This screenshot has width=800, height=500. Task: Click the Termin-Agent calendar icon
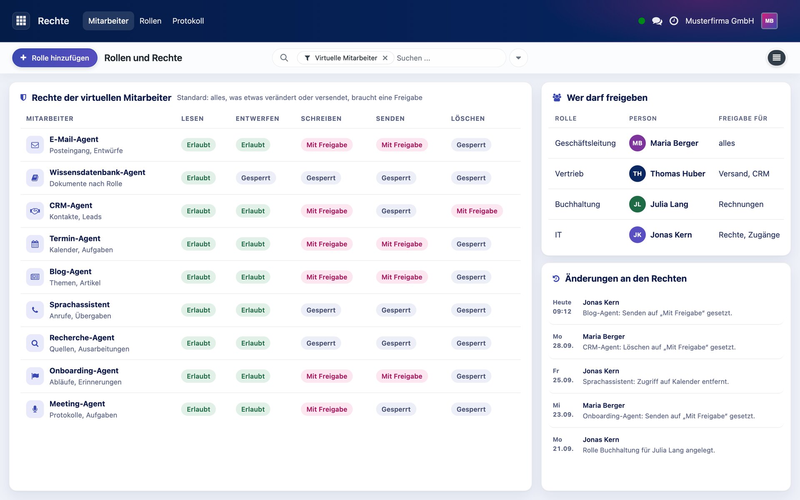click(35, 244)
